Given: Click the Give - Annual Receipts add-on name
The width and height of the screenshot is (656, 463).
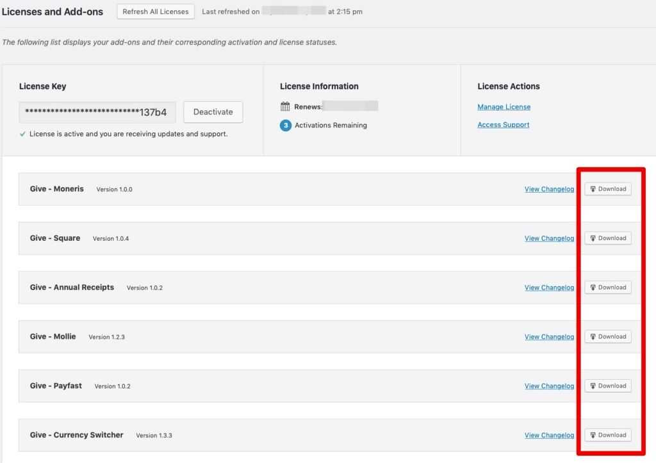Looking at the screenshot, I should (x=72, y=288).
